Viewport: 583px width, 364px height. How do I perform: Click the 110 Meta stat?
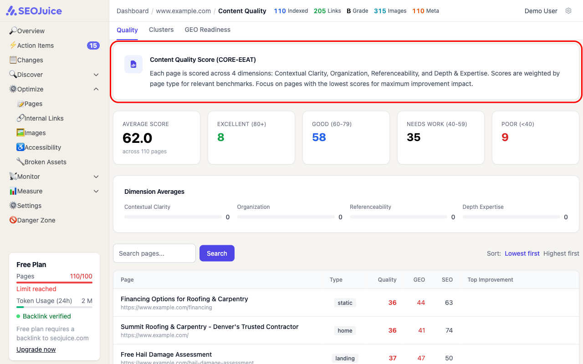pyautogui.click(x=425, y=11)
